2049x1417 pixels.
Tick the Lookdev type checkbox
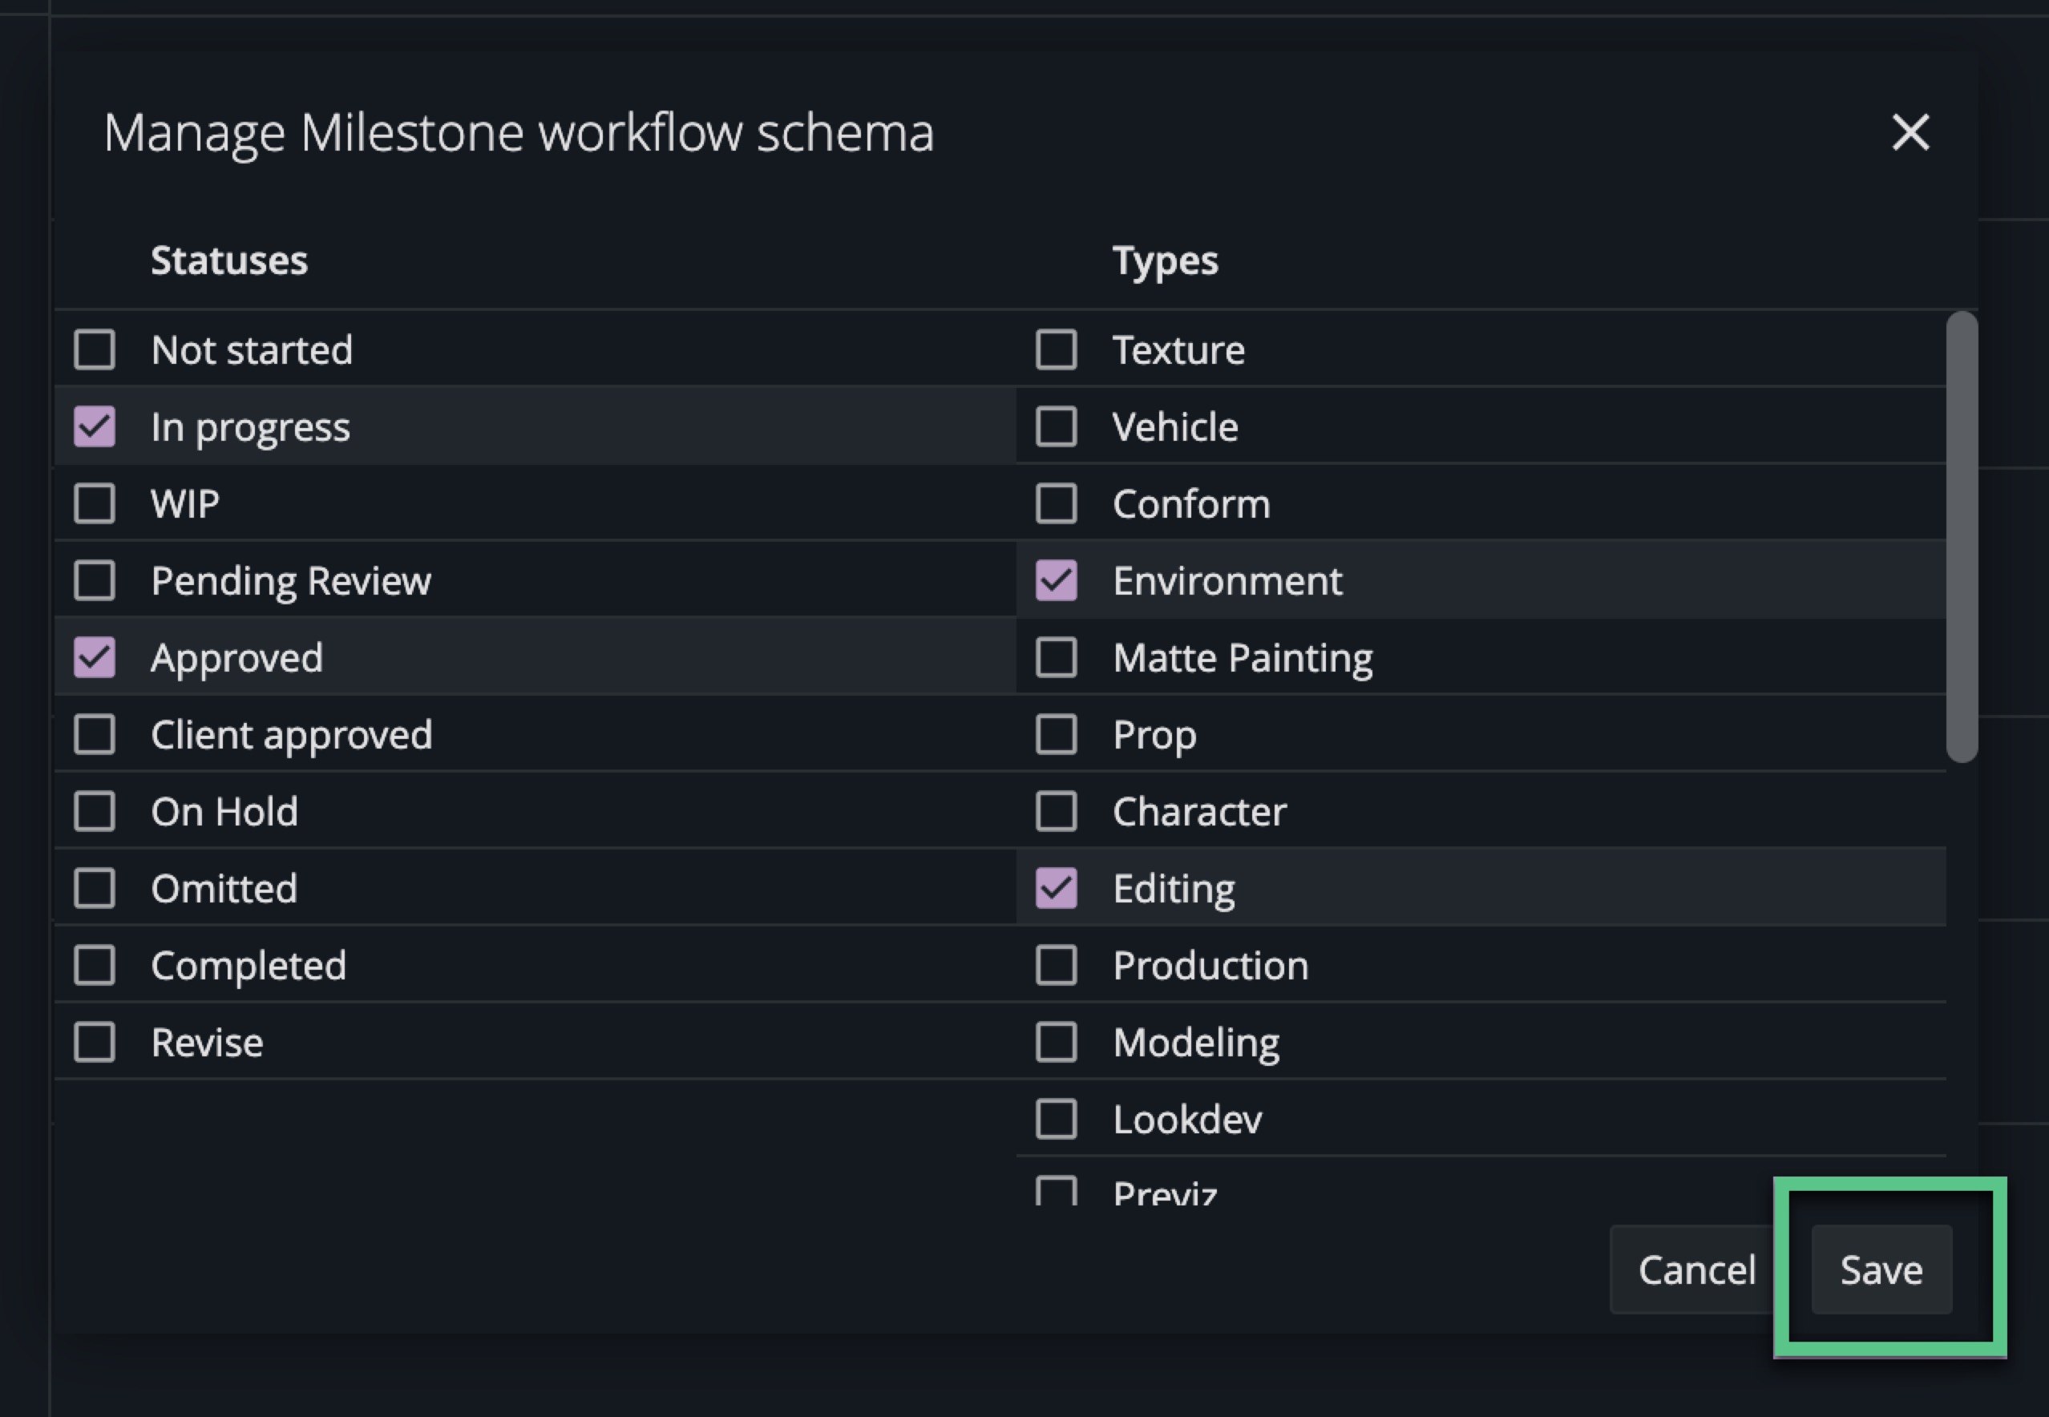pyautogui.click(x=1057, y=1120)
